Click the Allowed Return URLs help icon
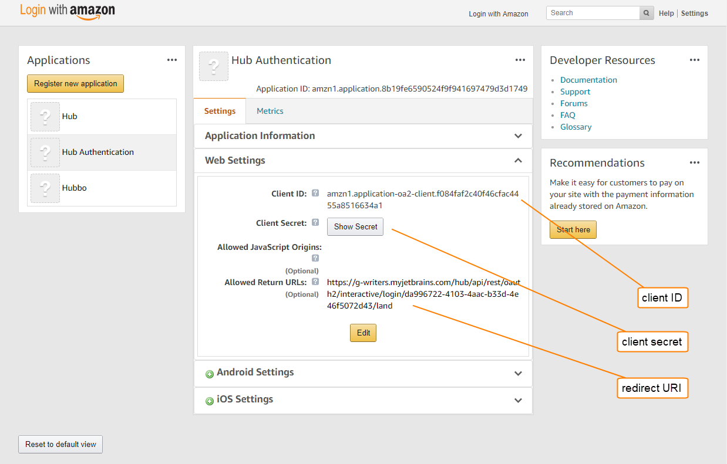Viewport: 727px width, 464px height. click(315, 282)
